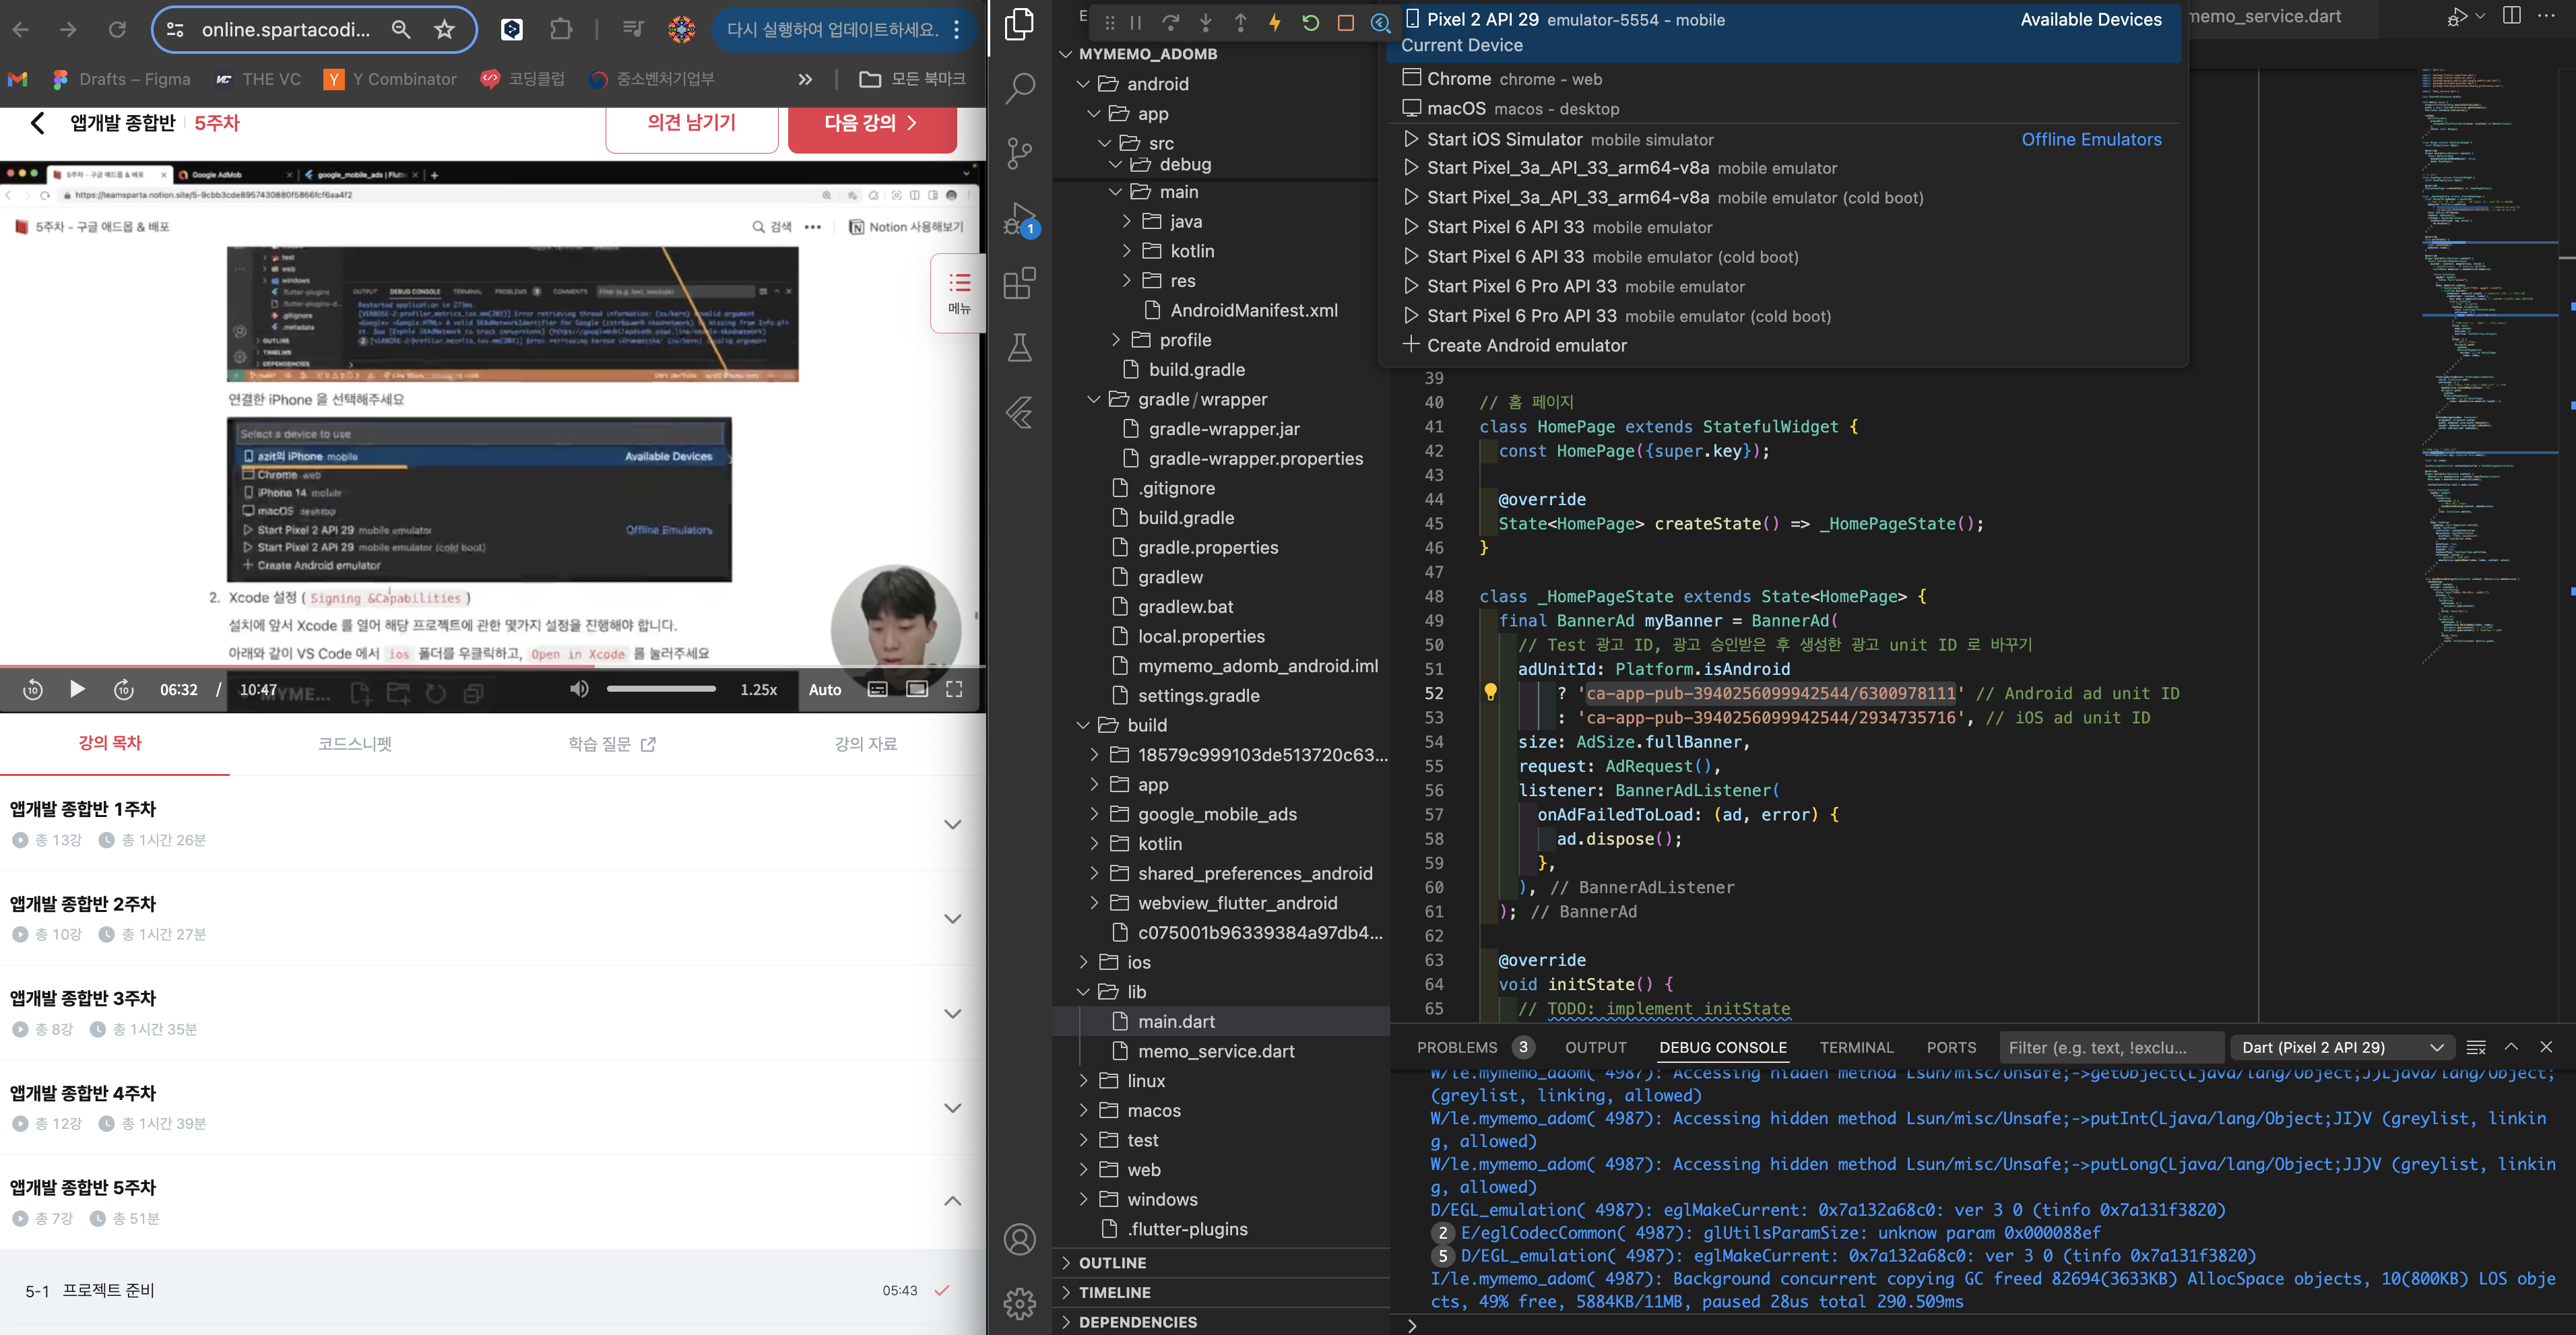2576x1335 pixels.
Task: Stop the debug session
Action: click(1345, 22)
